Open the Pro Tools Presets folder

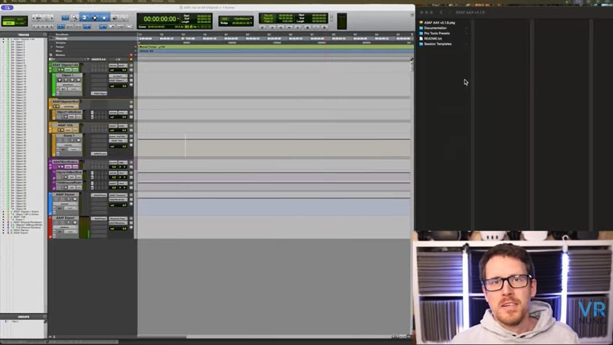pyautogui.click(x=437, y=34)
